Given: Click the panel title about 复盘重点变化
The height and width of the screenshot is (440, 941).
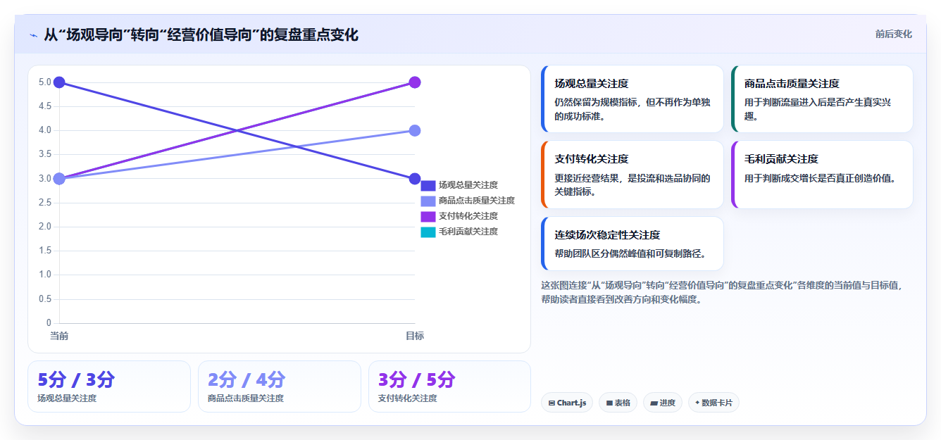Looking at the screenshot, I should [201, 34].
